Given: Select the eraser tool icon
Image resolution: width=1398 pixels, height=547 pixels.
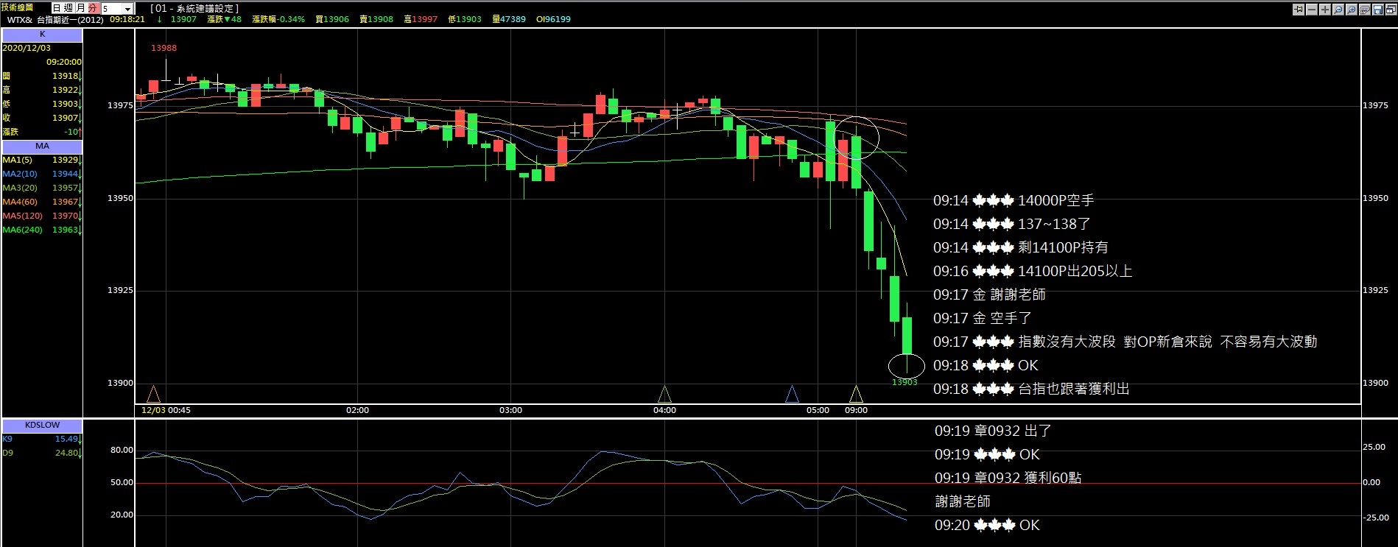Looking at the screenshot, I should pyautogui.click(x=1365, y=10).
